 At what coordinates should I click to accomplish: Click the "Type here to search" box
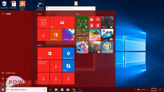click(x=26, y=90)
